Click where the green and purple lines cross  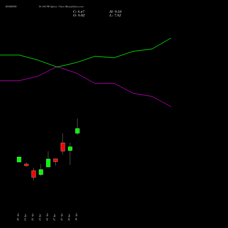[x=57, y=67]
